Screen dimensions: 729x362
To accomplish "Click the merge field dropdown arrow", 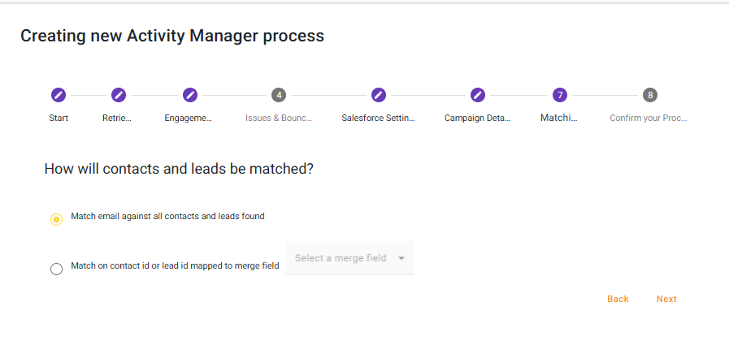I will point(401,258).
